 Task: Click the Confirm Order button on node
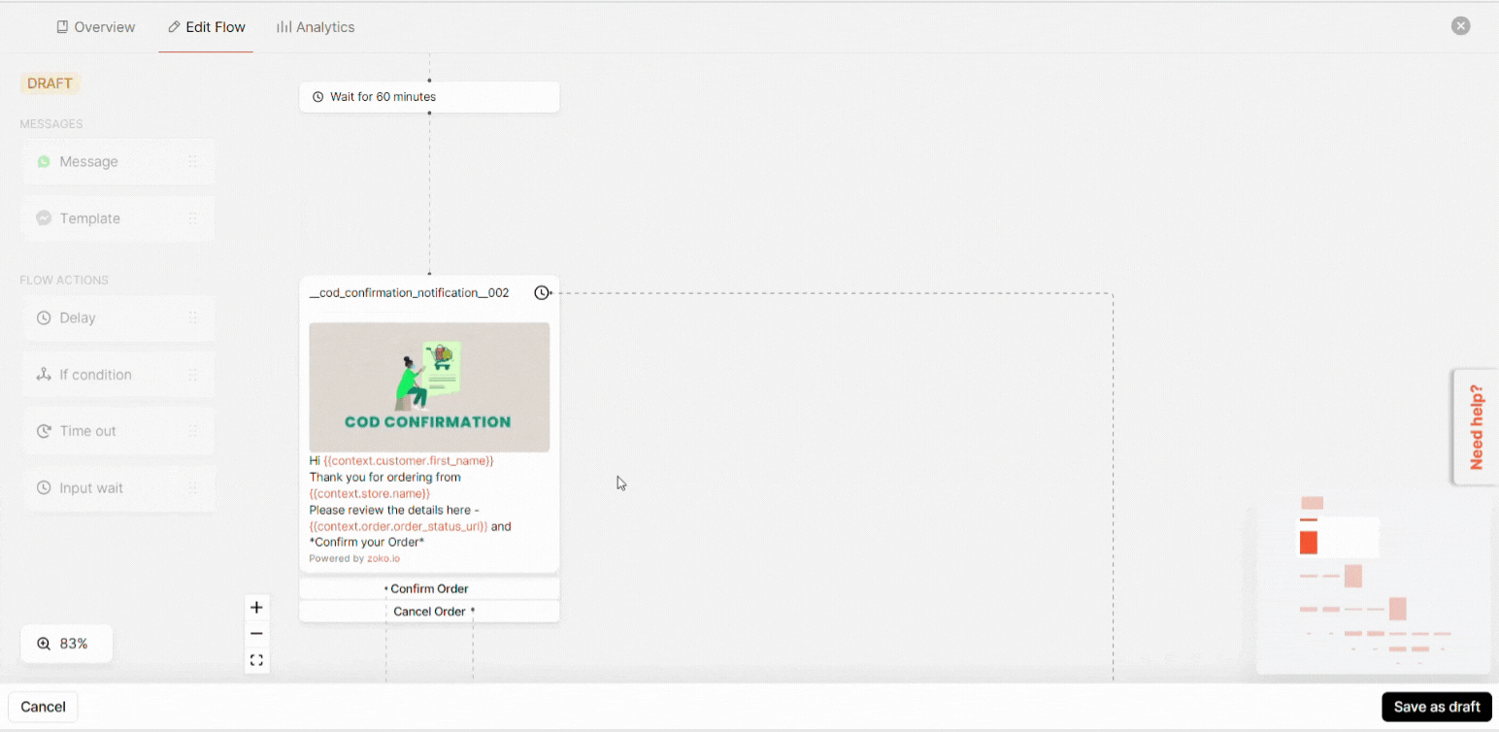pyautogui.click(x=429, y=589)
